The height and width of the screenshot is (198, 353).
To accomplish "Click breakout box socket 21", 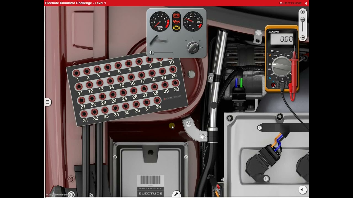I will [x=81, y=100].
